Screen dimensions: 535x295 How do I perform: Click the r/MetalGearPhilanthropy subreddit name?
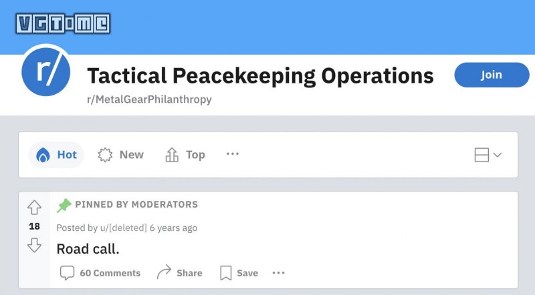(149, 99)
